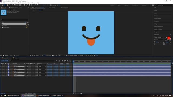The height and width of the screenshot is (97, 173).
Task: Open the Regular font style dropdown
Action: (x=159, y=40)
